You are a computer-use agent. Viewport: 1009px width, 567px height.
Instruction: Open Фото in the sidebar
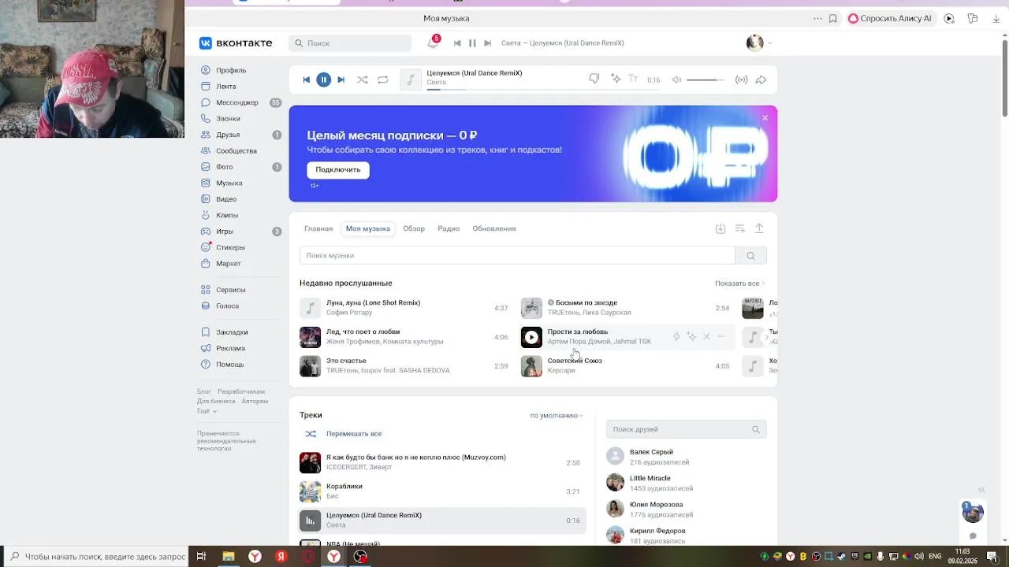[x=224, y=167]
